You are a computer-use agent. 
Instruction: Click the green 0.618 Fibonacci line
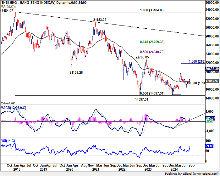[110, 44]
